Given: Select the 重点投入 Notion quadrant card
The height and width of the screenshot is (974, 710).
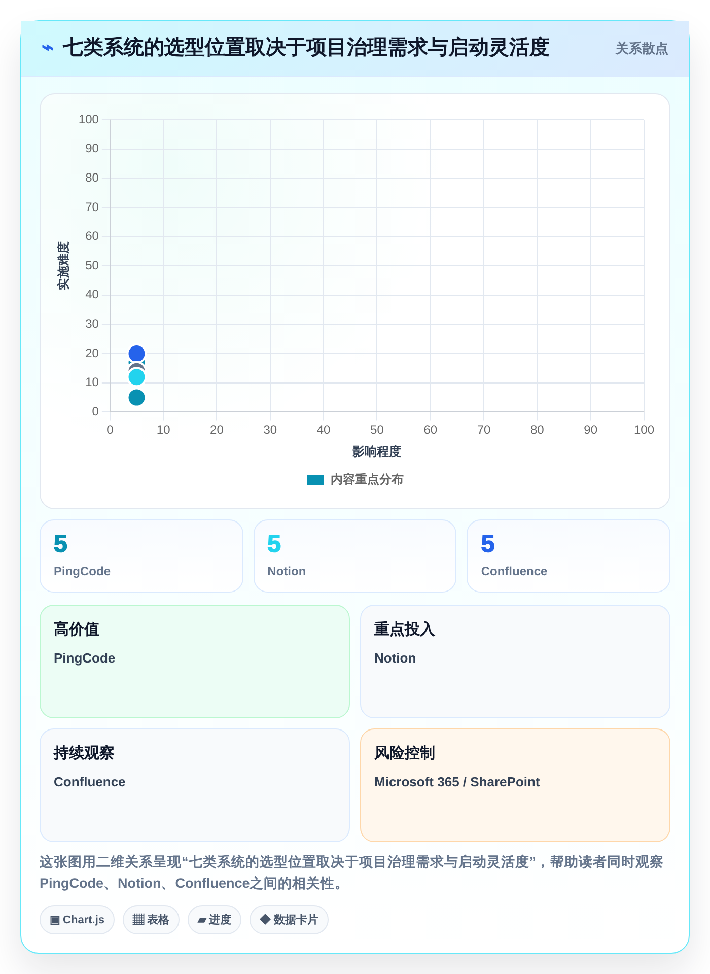Looking at the screenshot, I should coord(515,662).
